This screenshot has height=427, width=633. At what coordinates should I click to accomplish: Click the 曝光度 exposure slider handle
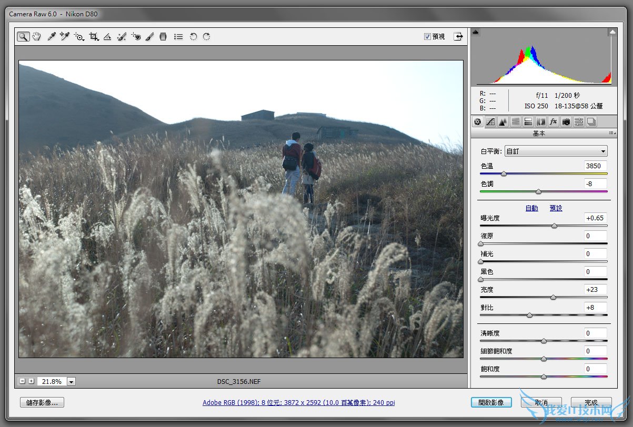(554, 226)
